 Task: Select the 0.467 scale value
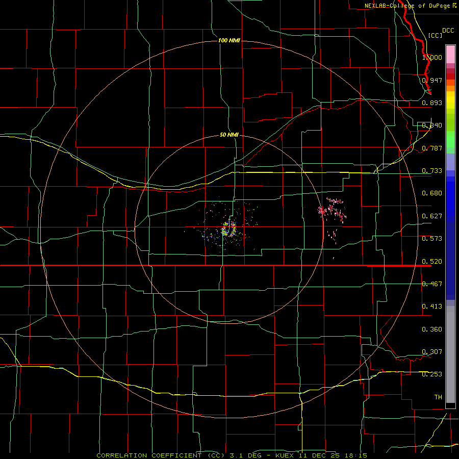[x=432, y=284]
